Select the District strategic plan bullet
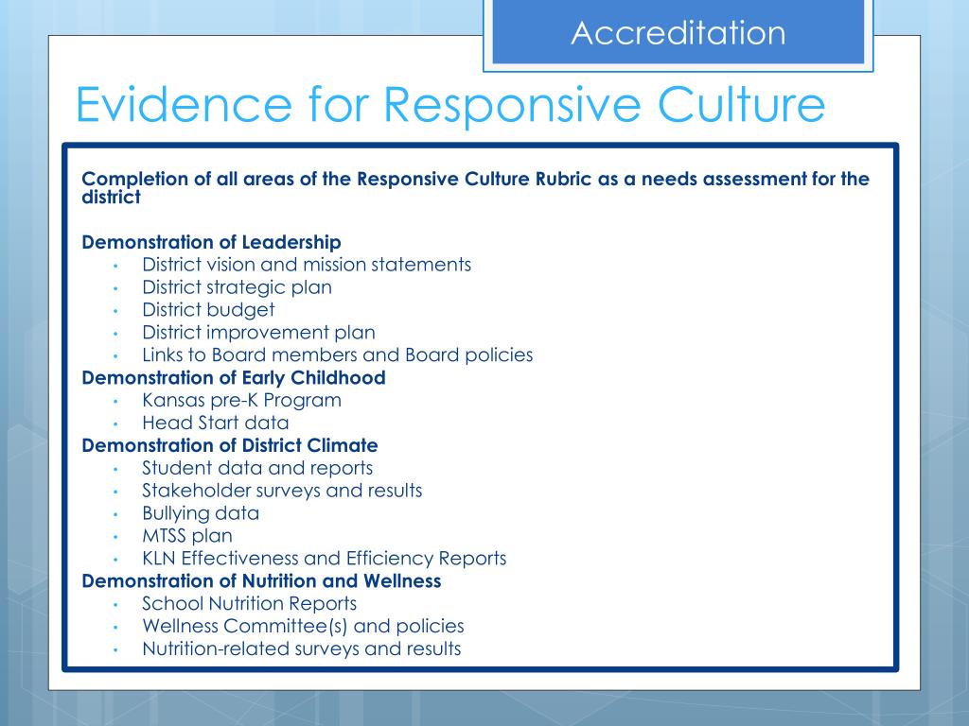 tap(237, 287)
